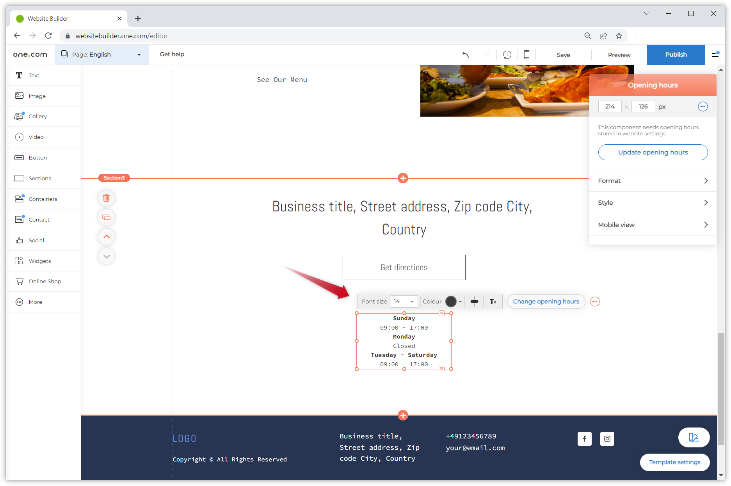Switch to mobile view phone icon
The height and width of the screenshot is (486, 731).
(526, 55)
